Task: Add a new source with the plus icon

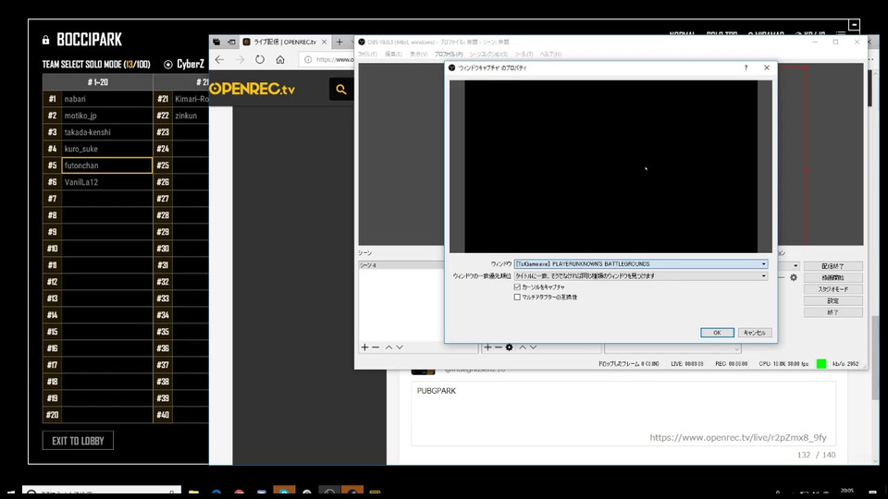Action: [487, 347]
